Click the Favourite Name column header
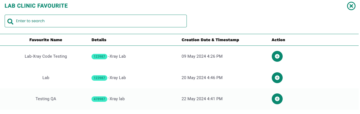The height and width of the screenshot is (114, 360). coord(46,40)
